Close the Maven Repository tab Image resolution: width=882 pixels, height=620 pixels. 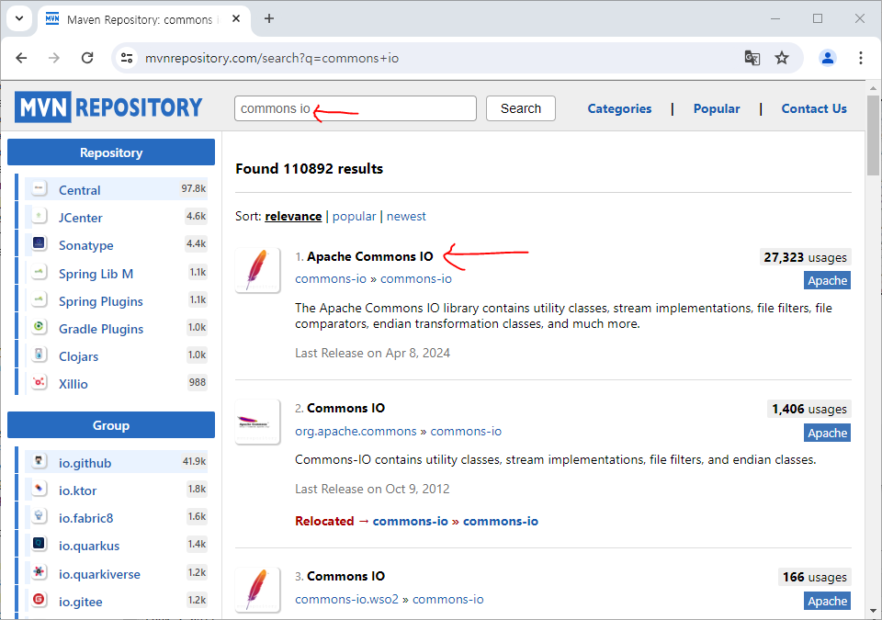(236, 18)
